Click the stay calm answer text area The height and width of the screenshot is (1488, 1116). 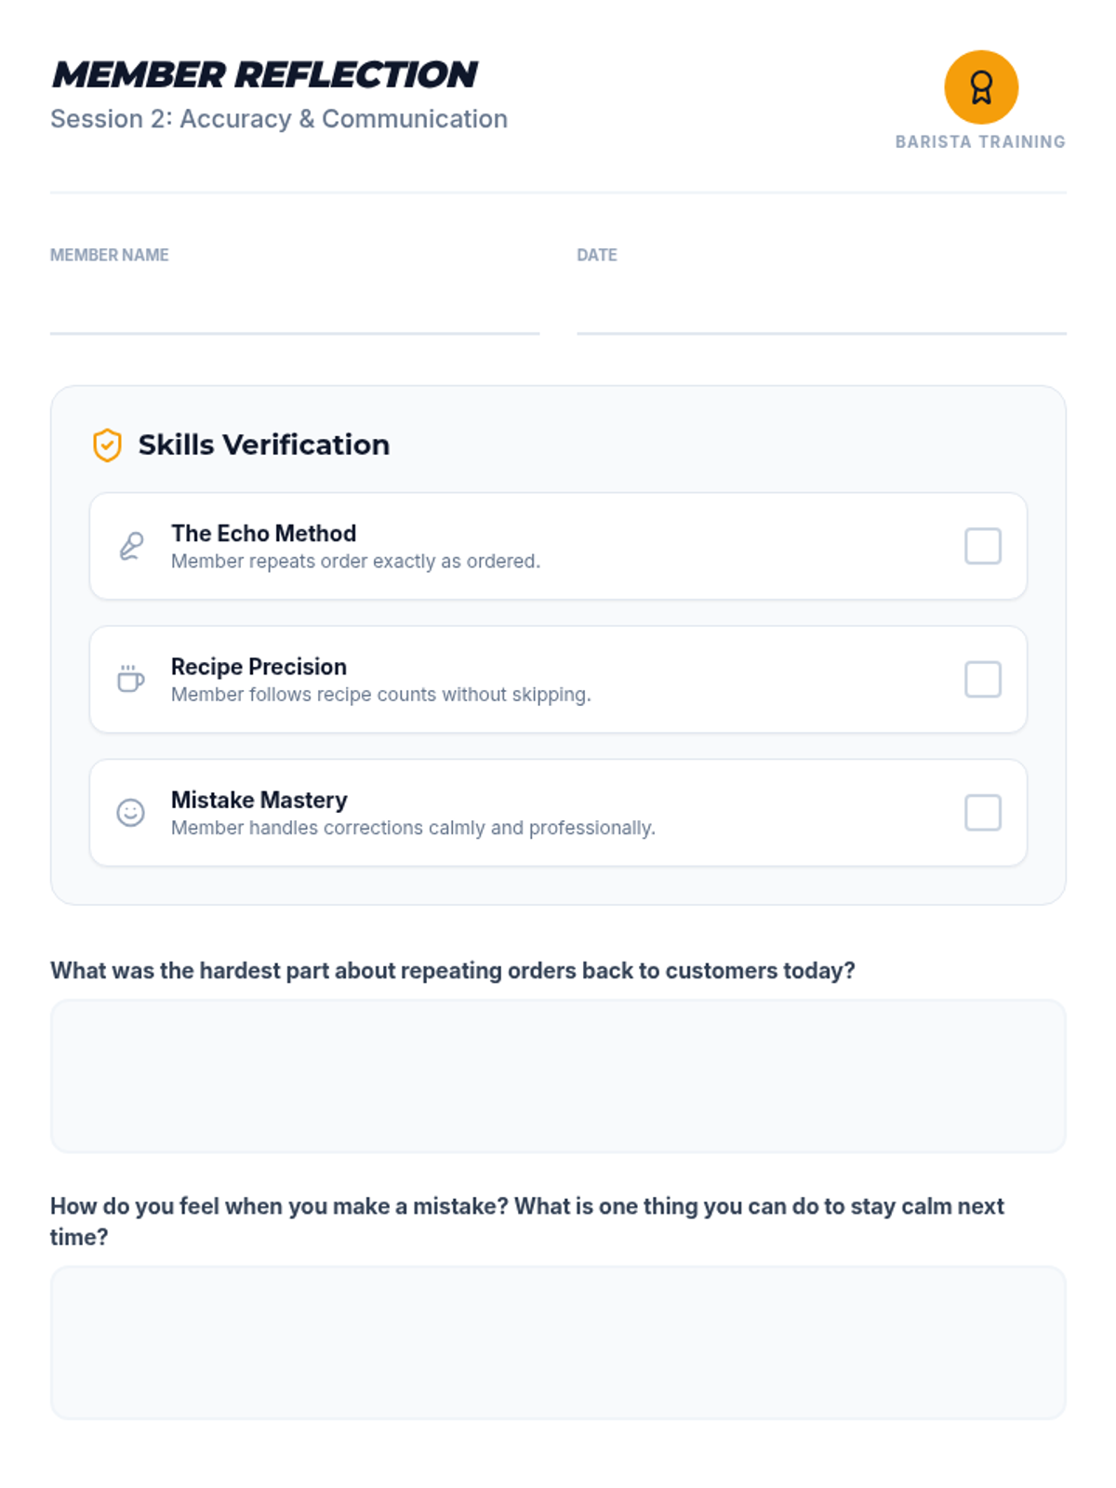click(x=558, y=1342)
